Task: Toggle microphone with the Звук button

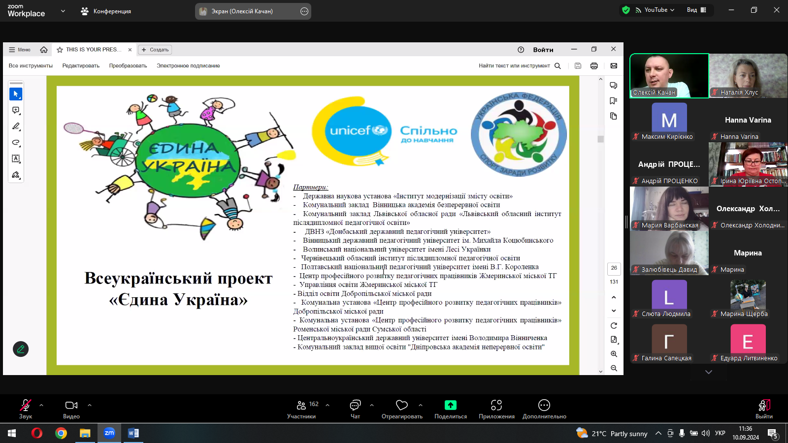Action: pos(26,409)
